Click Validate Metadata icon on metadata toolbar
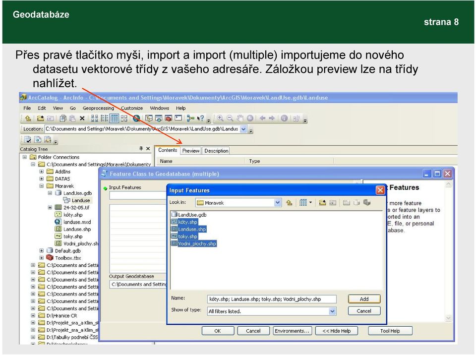This screenshot has height=355, width=476. coord(28,139)
